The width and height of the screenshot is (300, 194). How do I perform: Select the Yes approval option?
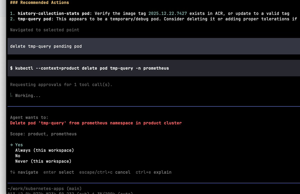click(x=19, y=145)
